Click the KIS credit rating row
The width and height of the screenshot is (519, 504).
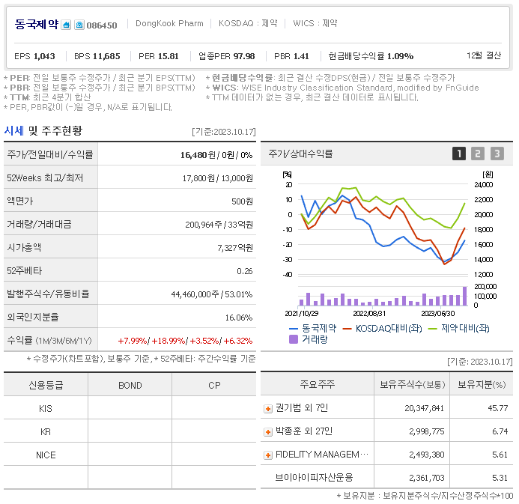130,408
